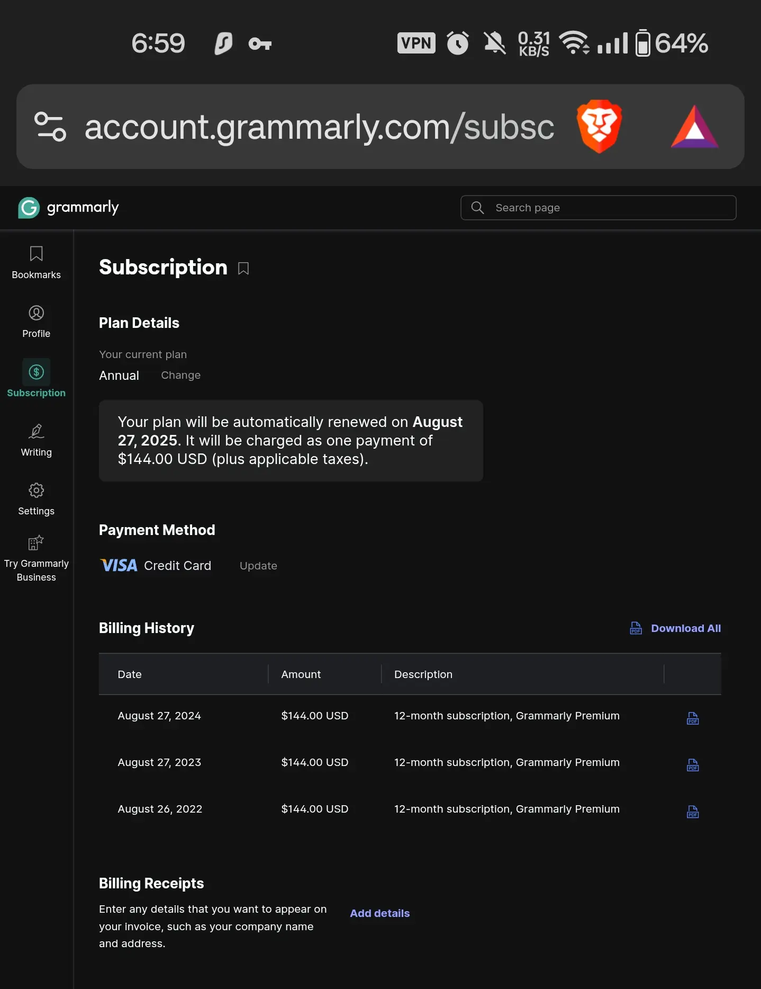The width and height of the screenshot is (761, 989).
Task: Click the auto-renewal notice box
Action: (291, 440)
